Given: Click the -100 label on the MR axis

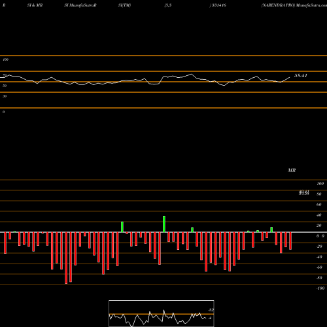Looking at the screenshot, I should tap(320, 288).
